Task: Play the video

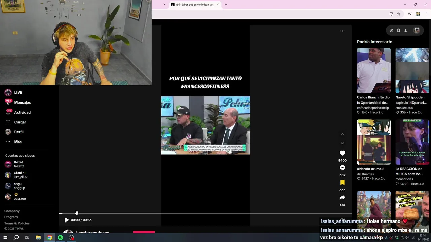Action: (x=66, y=220)
